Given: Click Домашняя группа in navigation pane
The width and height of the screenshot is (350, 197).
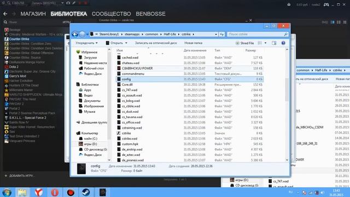Looking at the screenshot, I should coord(91,123).
